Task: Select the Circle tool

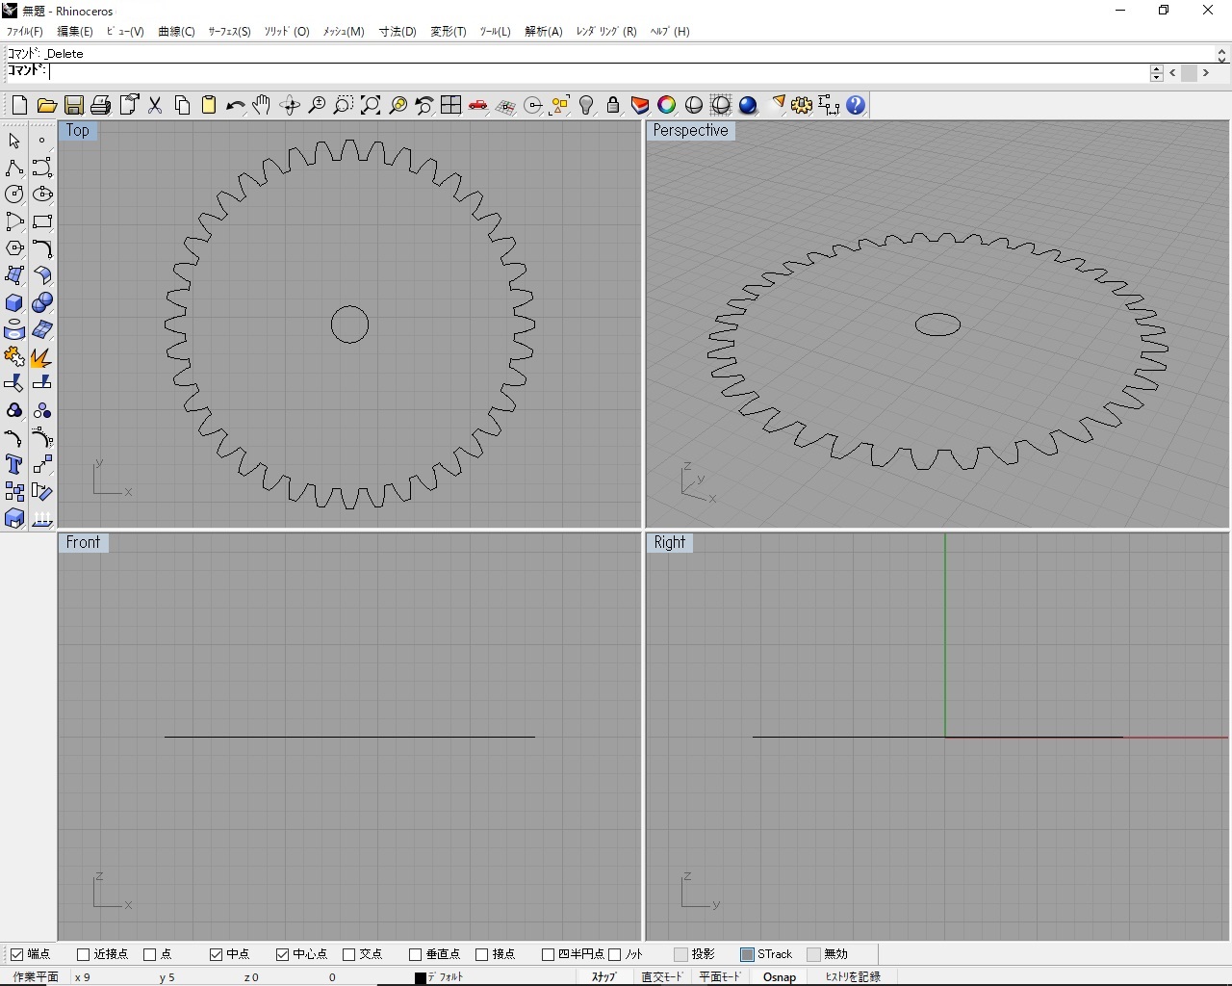Action: [14, 195]
